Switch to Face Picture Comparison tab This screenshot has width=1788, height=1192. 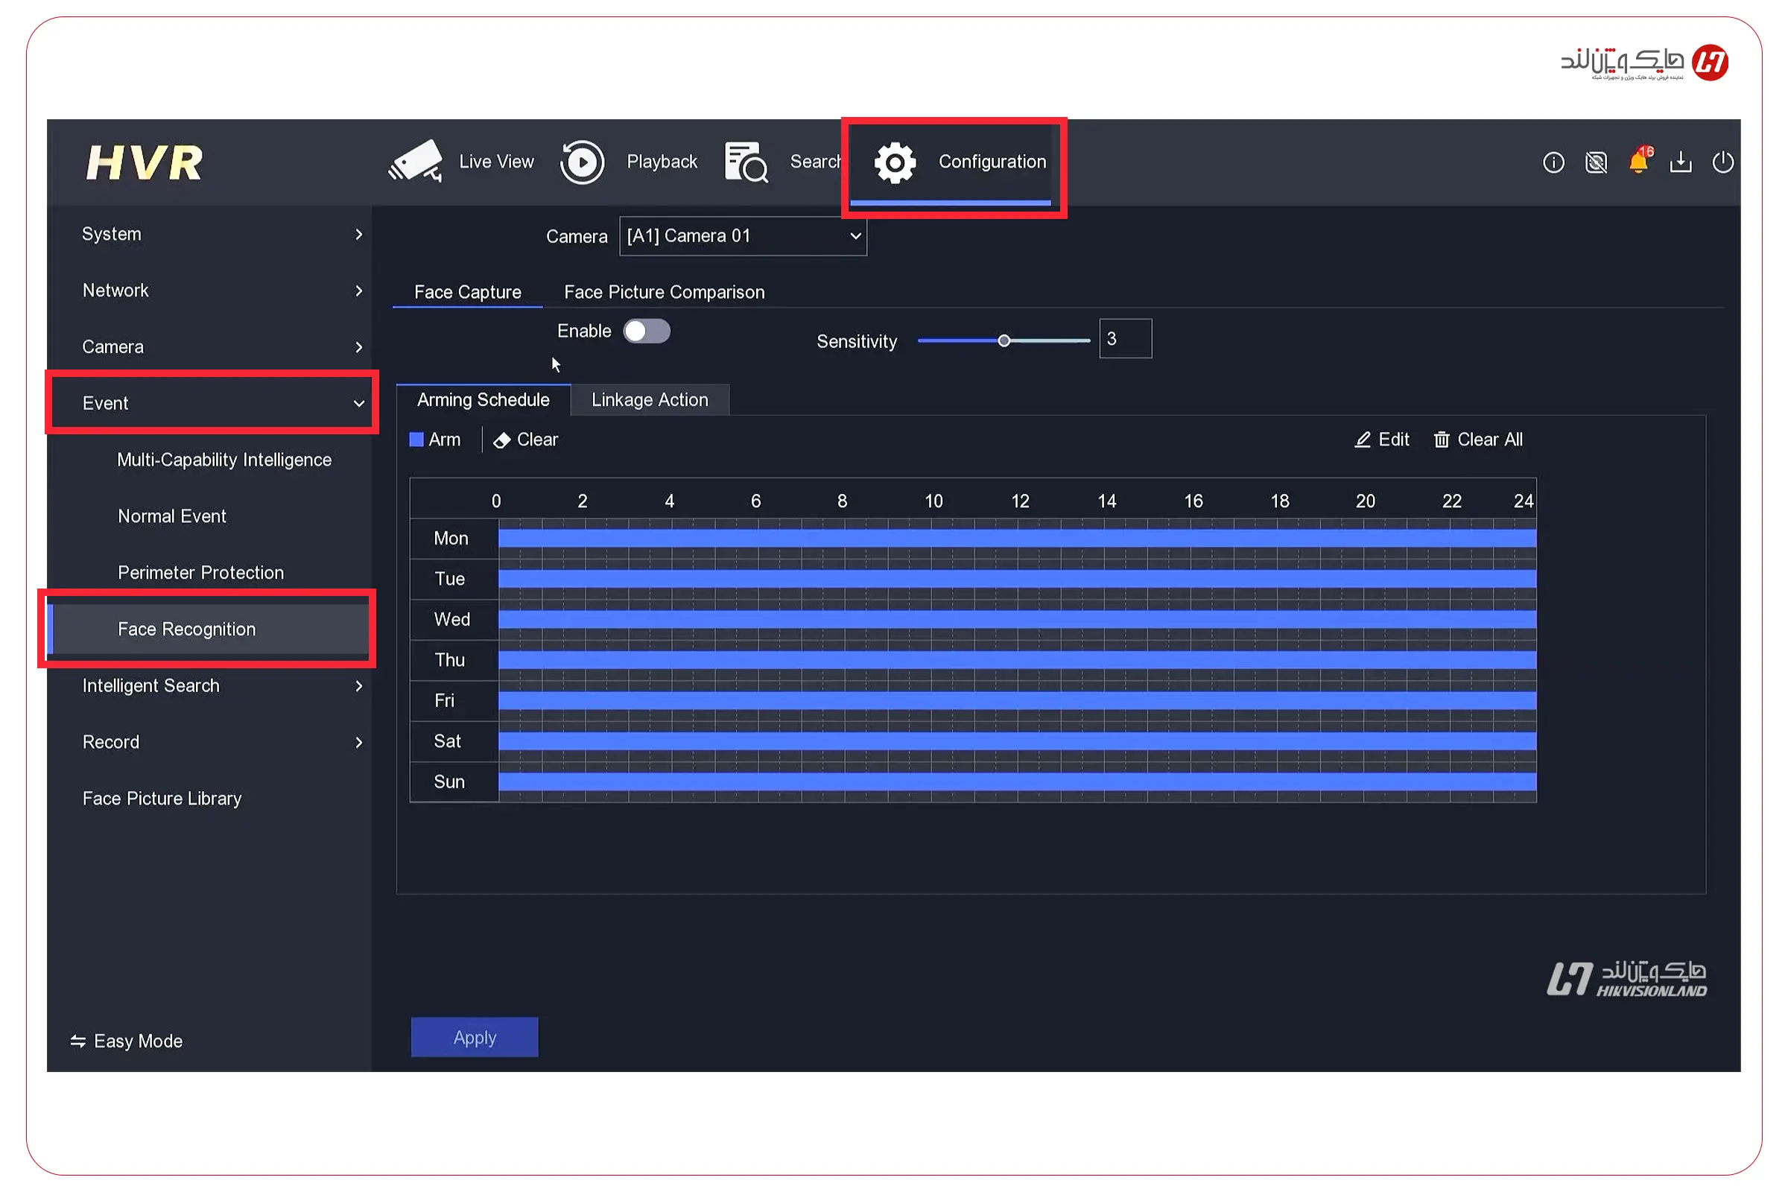click(664, 292)
